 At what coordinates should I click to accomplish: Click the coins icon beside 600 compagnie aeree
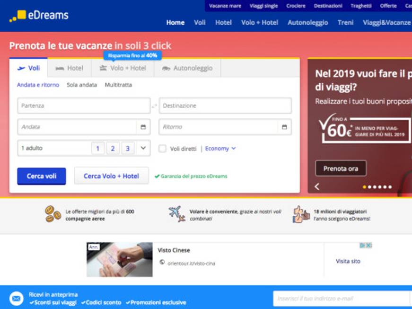click(x=53, y=214)
